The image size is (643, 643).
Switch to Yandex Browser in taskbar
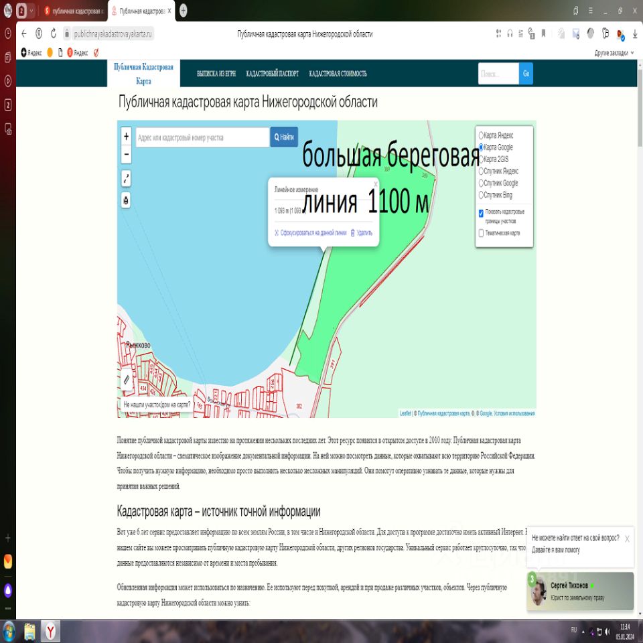50,632
